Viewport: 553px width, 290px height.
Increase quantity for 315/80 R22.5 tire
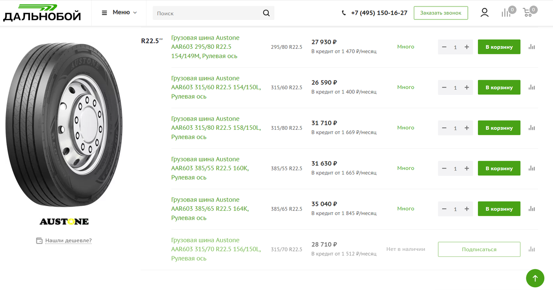tap(467, 128)
